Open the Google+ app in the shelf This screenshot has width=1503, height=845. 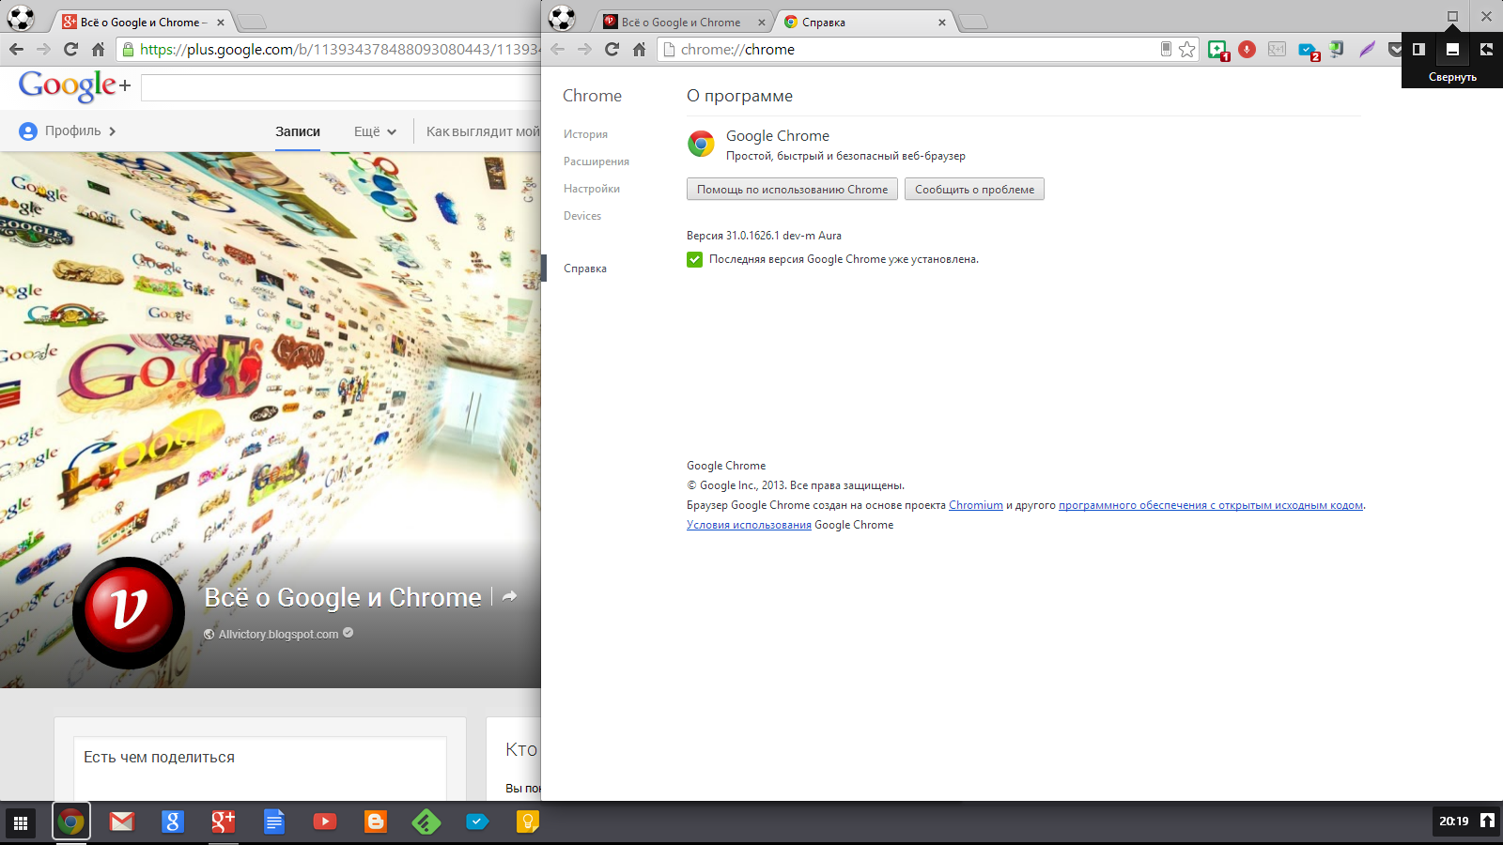224,822
